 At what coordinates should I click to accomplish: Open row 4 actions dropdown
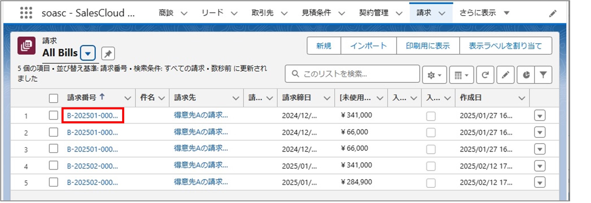click(x=540, y=166)
